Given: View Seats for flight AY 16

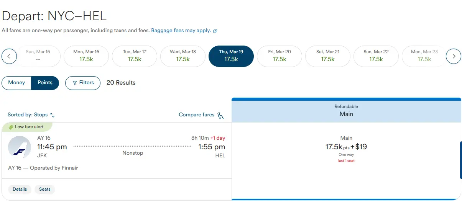Looking at the screenshot, I should (x=45, y=189).
